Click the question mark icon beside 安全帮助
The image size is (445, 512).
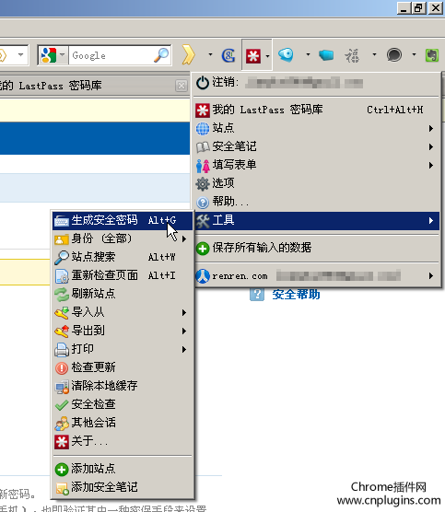[x=257, y=294]
